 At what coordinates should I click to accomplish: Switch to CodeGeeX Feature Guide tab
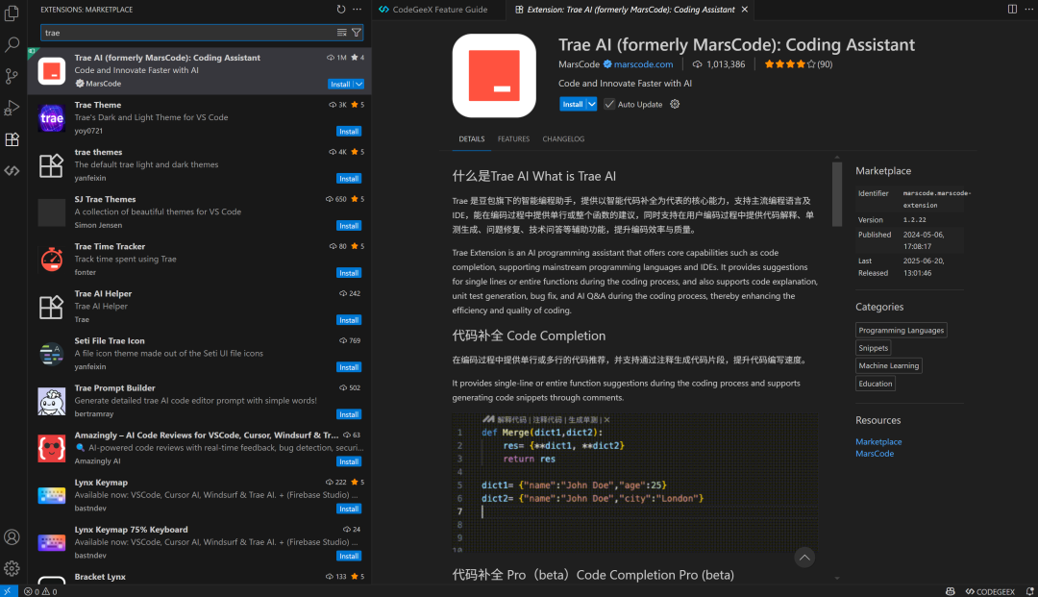tap(439, 10)
